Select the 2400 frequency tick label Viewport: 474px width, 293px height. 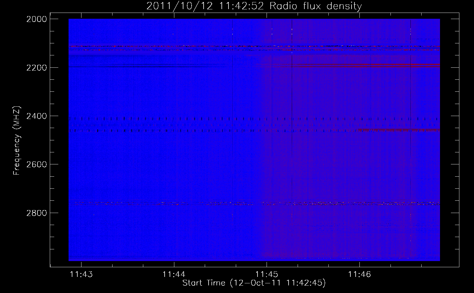tap(37, 116)
